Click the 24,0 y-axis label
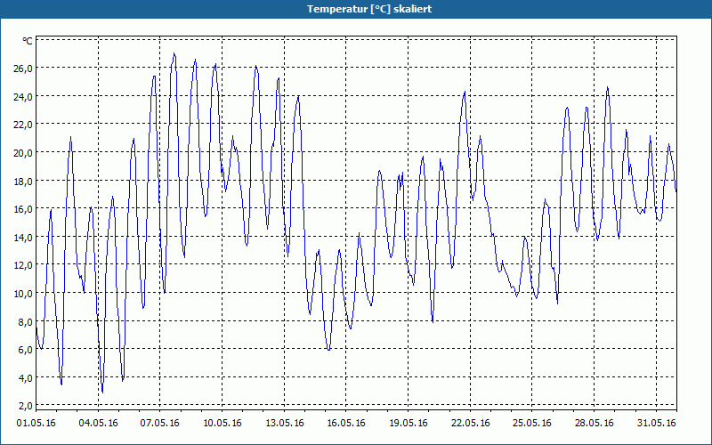This screenshot has height=445, width=712. coord(23,97)
